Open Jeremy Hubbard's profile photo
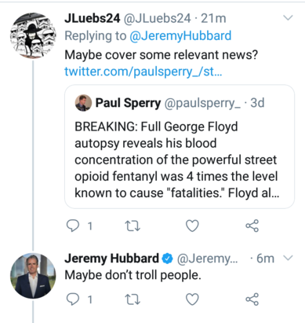Screen dimensions: 305x323 pos(33,276)
